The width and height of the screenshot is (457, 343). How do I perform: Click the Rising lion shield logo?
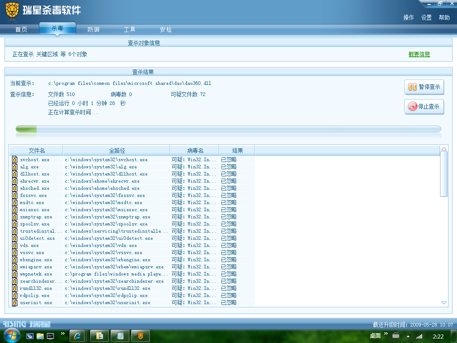12,11
